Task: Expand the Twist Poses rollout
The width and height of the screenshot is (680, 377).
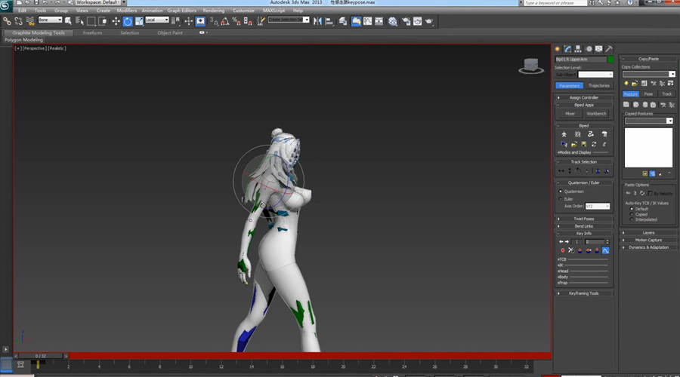Action: [x=584, y=219]
